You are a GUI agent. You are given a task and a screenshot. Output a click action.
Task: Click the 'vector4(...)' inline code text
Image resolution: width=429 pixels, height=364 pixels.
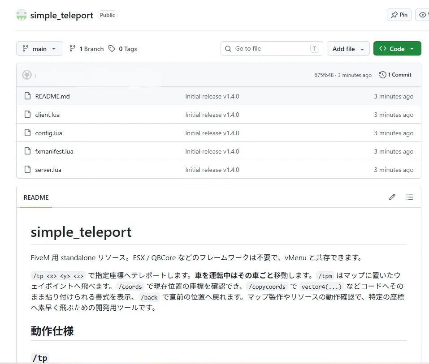click(321, 287)
